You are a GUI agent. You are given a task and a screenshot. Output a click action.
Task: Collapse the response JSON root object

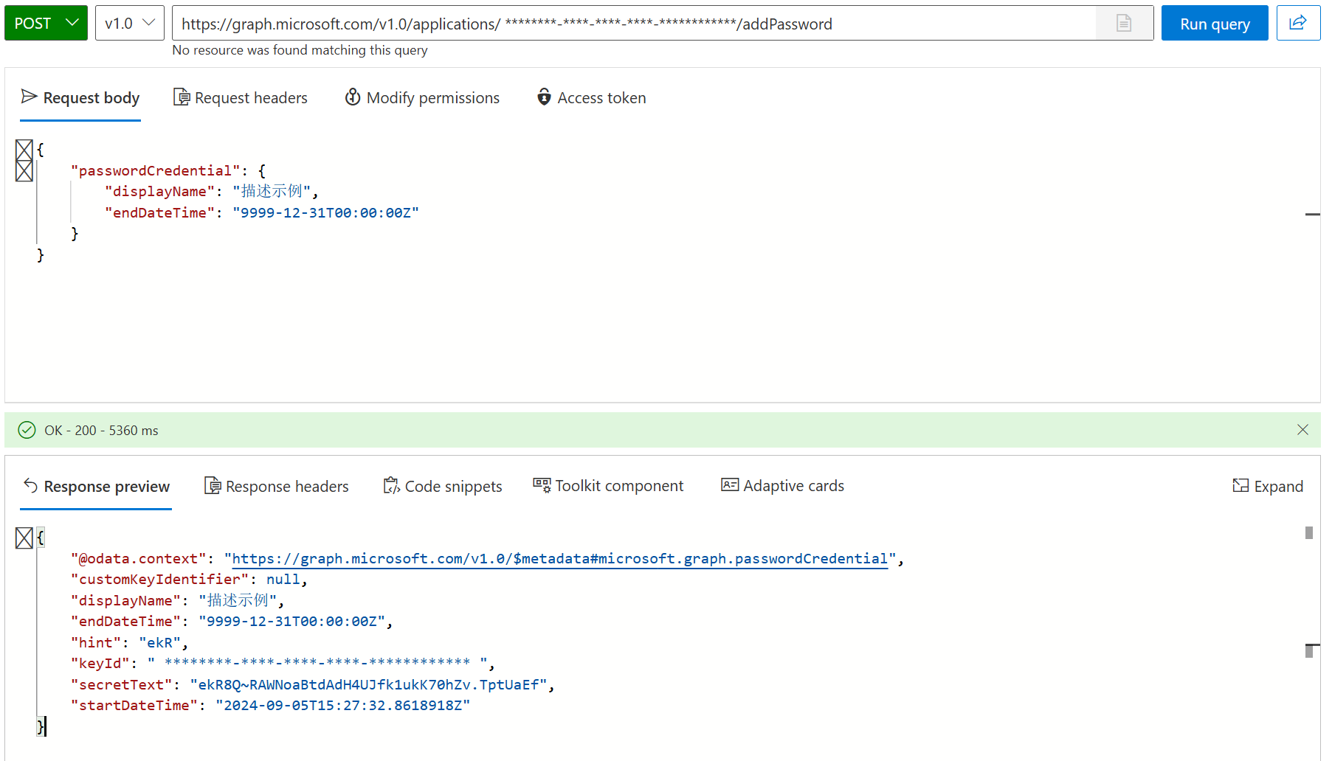click(24, 538)
